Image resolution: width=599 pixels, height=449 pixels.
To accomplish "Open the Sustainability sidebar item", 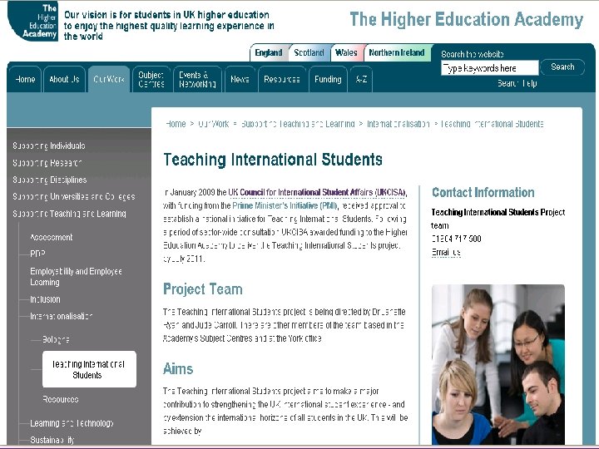I will (x=52, y=440).
